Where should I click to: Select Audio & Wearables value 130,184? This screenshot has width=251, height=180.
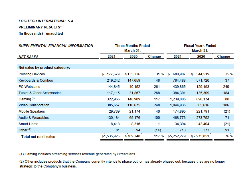tap(113, 118)
